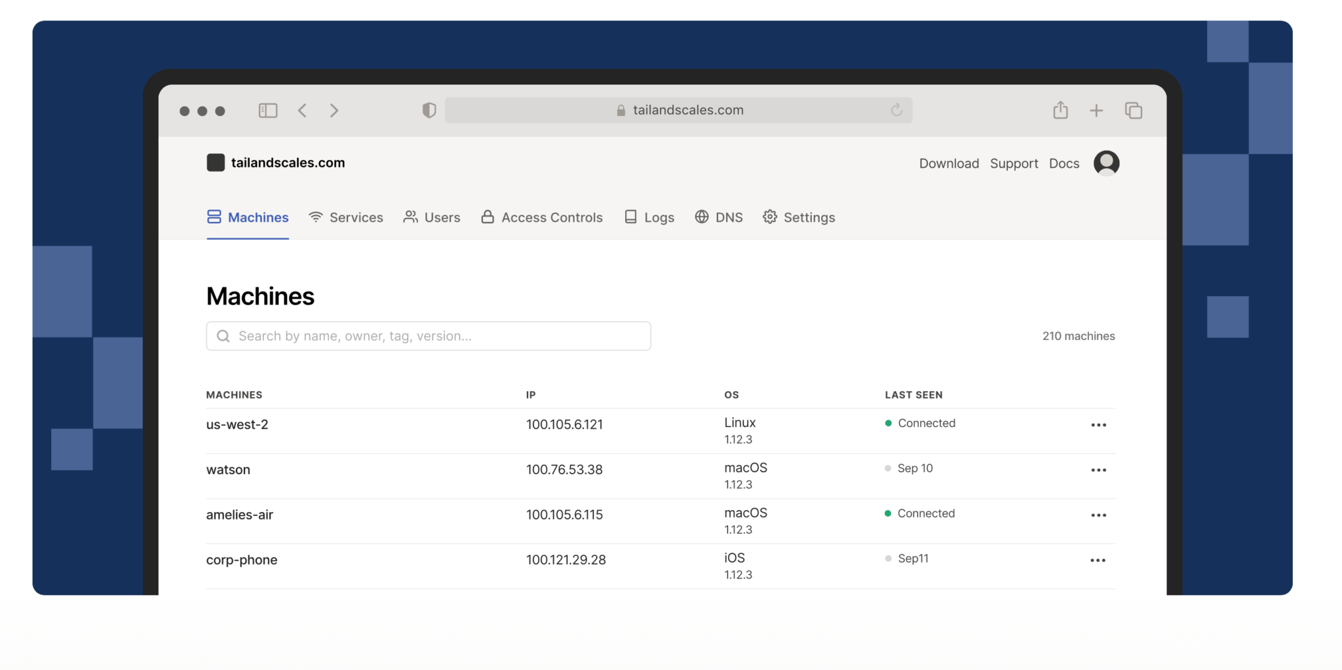This screenshot has width=1342, height=670.
Task: Expand the more actions menu for amelies-air
Action: (1098, 515)
